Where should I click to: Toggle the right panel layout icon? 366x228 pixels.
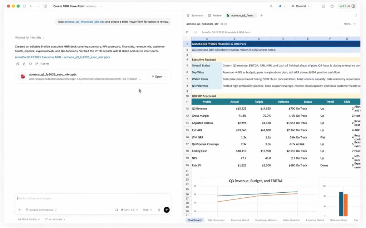tap(353, 6)
